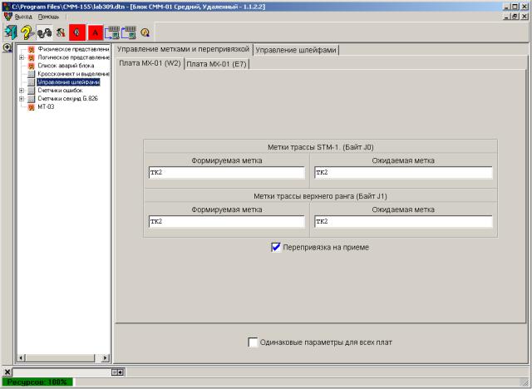
Task: Click 'Метки трассы верхнего ранга (Байт J1)' header
Action: [x=320, y=196]
